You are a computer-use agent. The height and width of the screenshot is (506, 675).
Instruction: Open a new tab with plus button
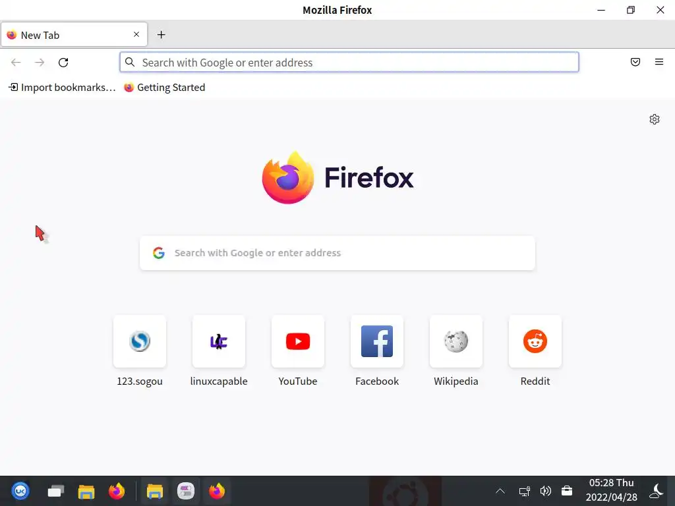[161, 35]
